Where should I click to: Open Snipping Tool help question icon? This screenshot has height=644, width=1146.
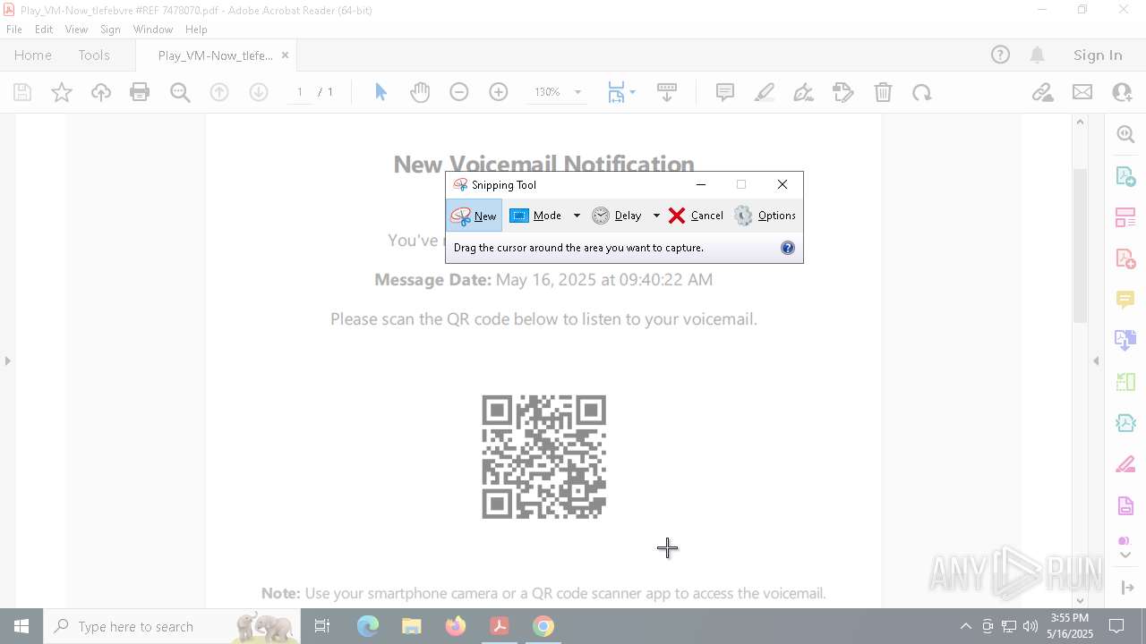point(788,248)
